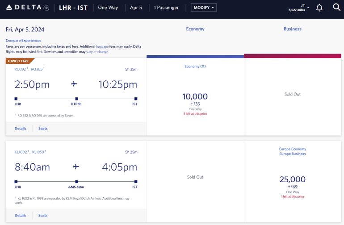Expand Details for the KL1002 flight
Screen dimensions: 344x225
(x=20, y=215)
